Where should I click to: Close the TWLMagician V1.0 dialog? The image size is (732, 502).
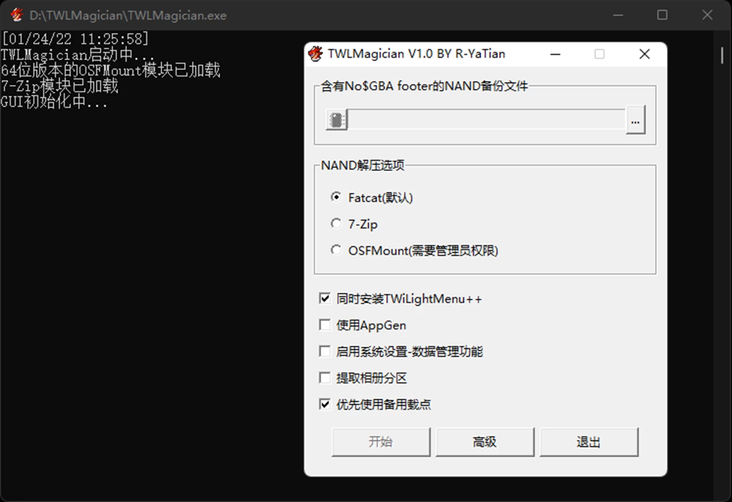click(x=645, y=54)
